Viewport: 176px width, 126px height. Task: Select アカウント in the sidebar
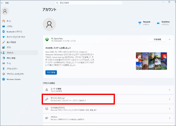click(x=19, y=53)
